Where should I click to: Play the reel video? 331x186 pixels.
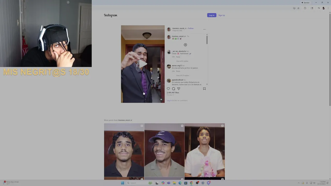tap(143, 64)
